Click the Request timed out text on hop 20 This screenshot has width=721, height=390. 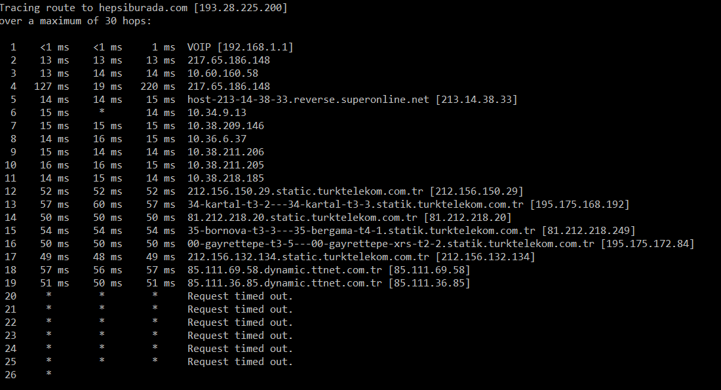(x=240, y=296)
